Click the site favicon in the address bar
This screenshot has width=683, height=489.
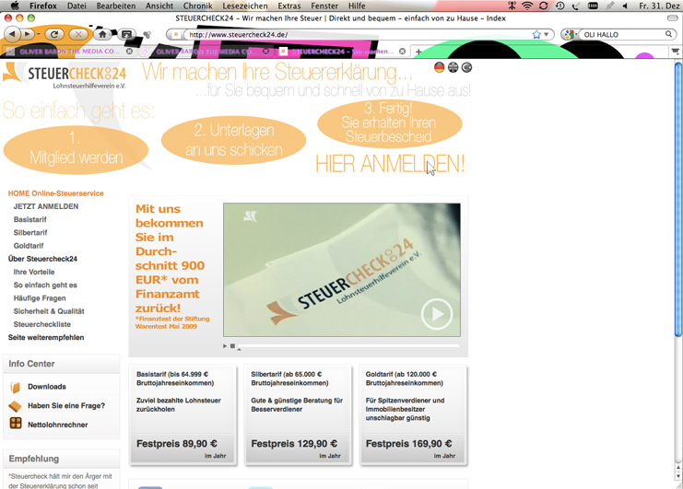point(176,34)
